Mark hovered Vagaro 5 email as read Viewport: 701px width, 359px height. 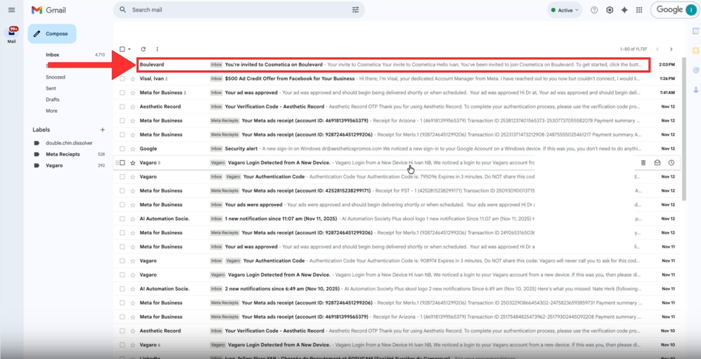tap(657, 163)
